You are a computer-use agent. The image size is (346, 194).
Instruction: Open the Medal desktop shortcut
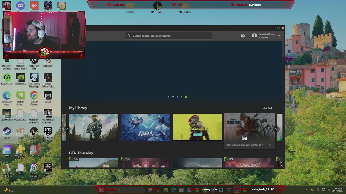[x=48, y=97]
